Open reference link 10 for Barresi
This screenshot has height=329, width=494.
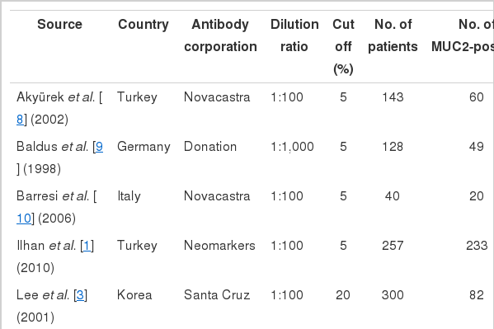(24, 219)
